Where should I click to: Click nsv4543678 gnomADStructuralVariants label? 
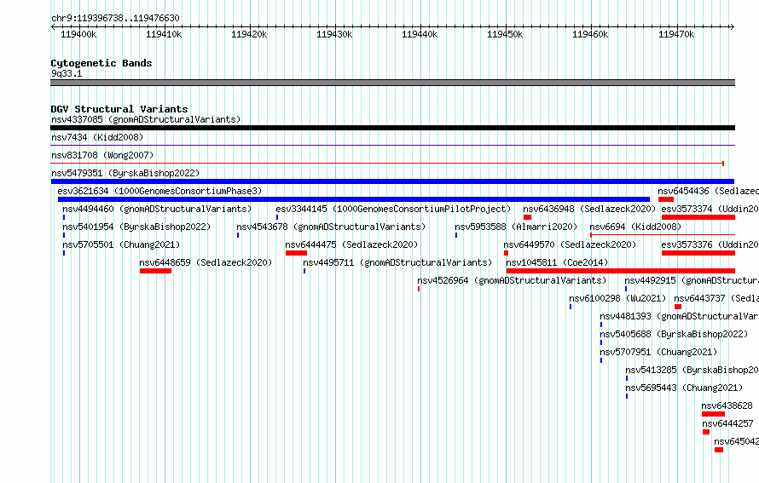331,227
